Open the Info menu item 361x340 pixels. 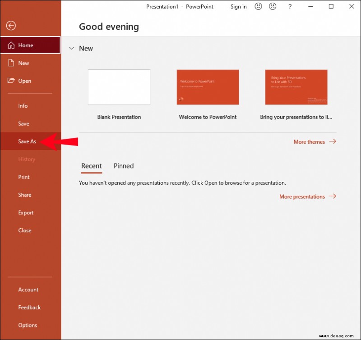coord(31,106)
